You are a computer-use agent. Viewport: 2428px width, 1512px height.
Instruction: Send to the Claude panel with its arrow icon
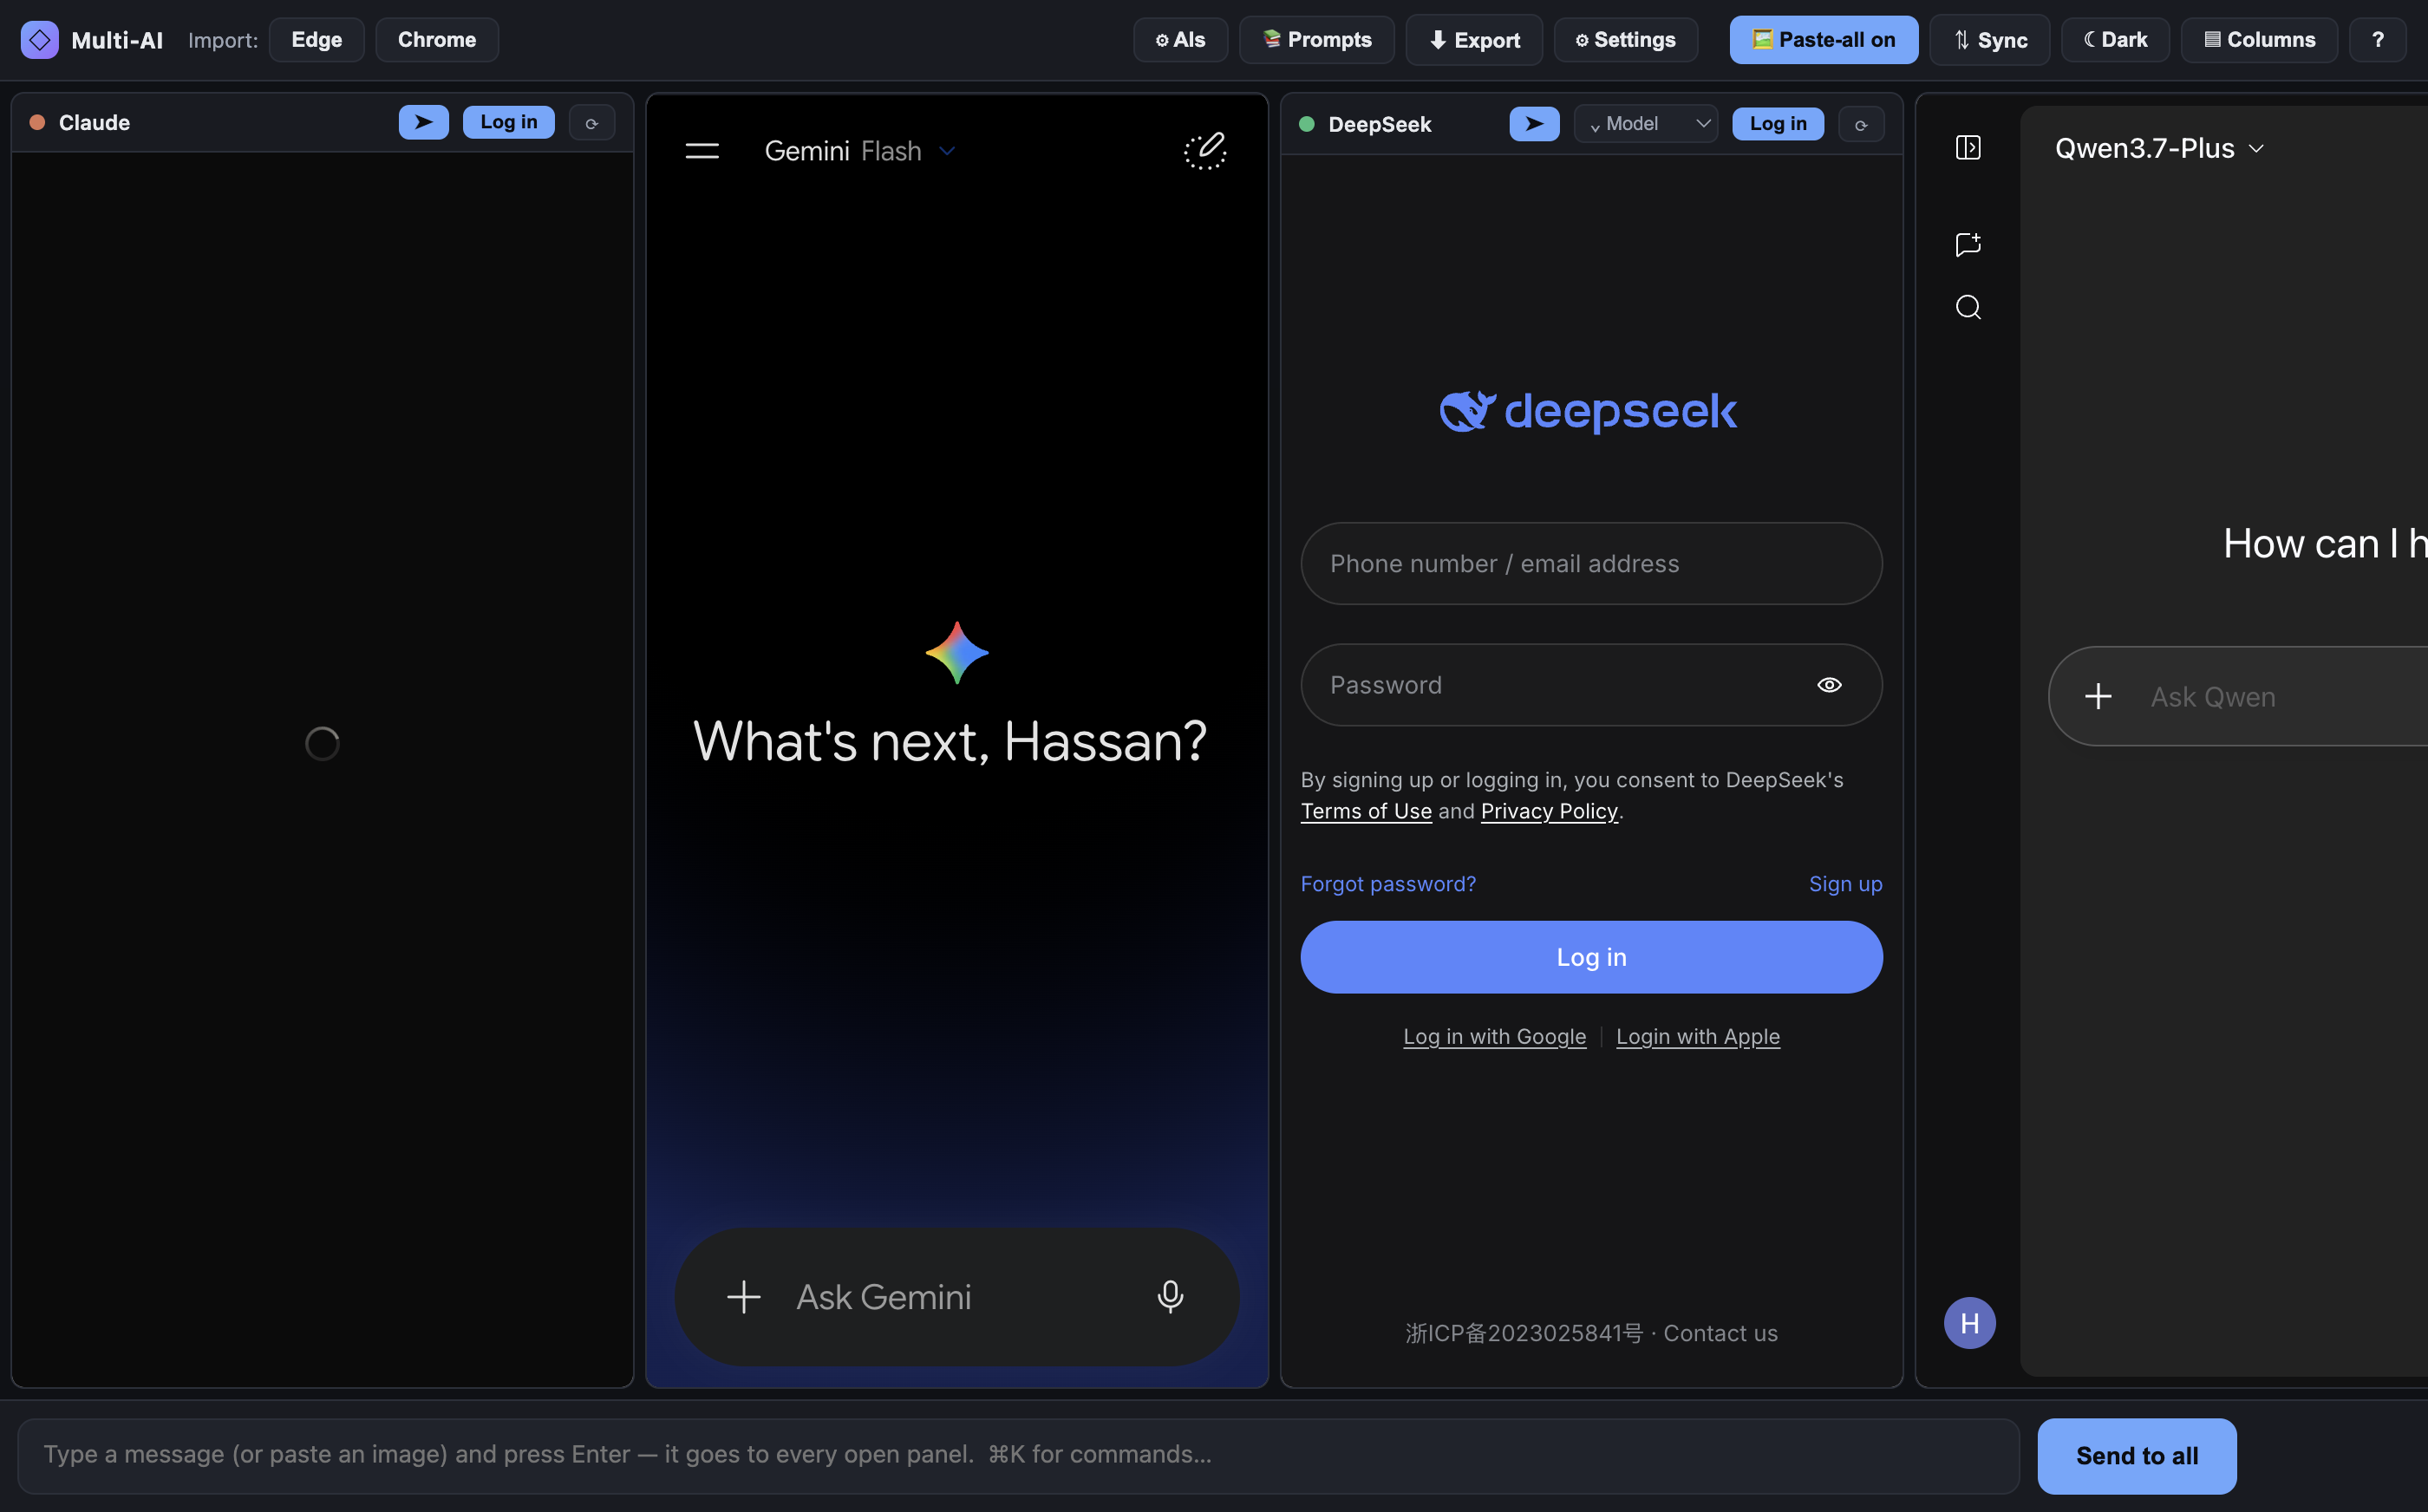(x=423, y=122)
